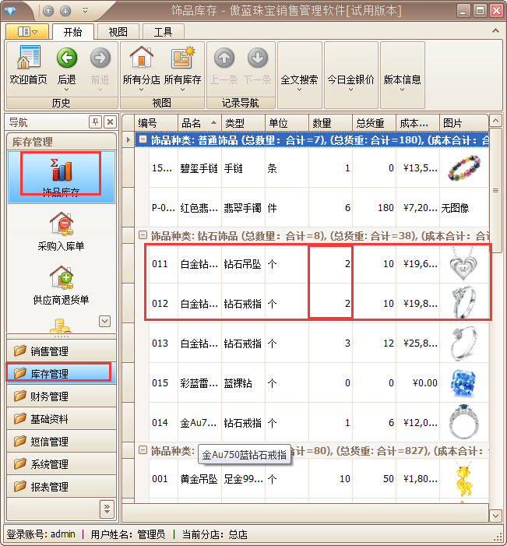Open the 销售管理 folder section
This screenshot has width=507, height=546.
[62, 351]
